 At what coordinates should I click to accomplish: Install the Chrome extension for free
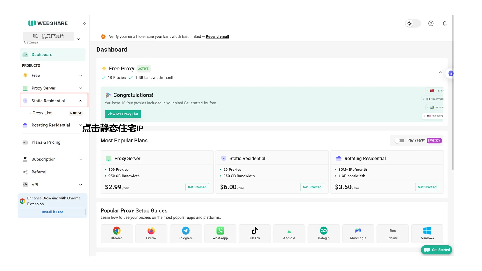click(52, 212)
